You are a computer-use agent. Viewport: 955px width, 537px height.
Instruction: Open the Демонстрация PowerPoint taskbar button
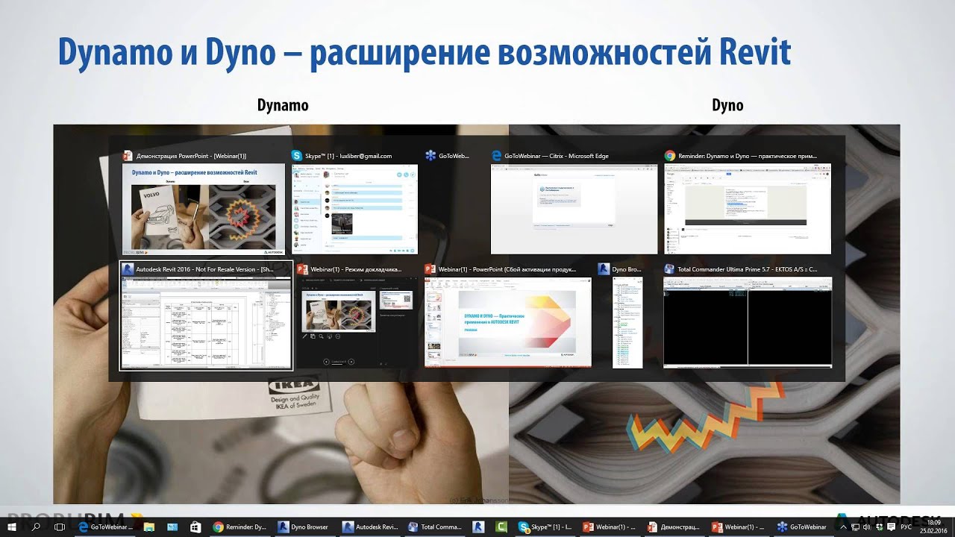(x=674, y=527)
